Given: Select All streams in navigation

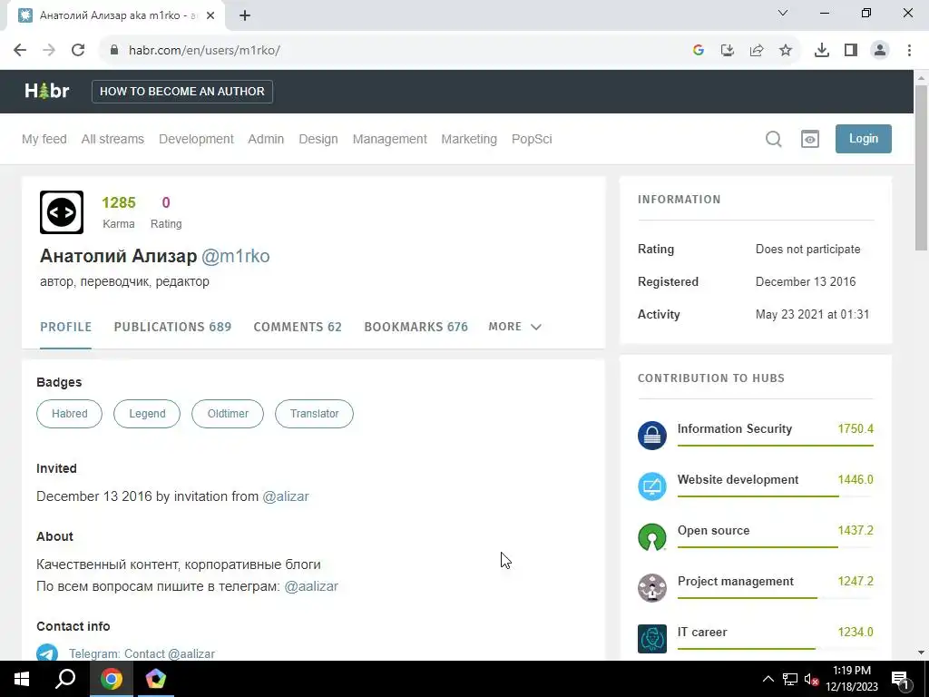Looking at the screenshot, I should point(112,139).
